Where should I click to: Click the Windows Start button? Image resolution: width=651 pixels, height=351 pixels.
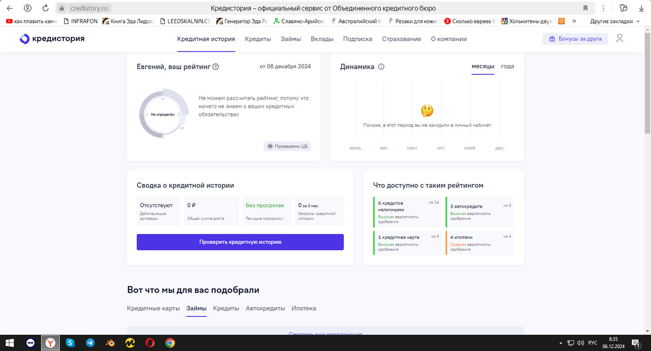pyautogui.click(x=9, y=343)
